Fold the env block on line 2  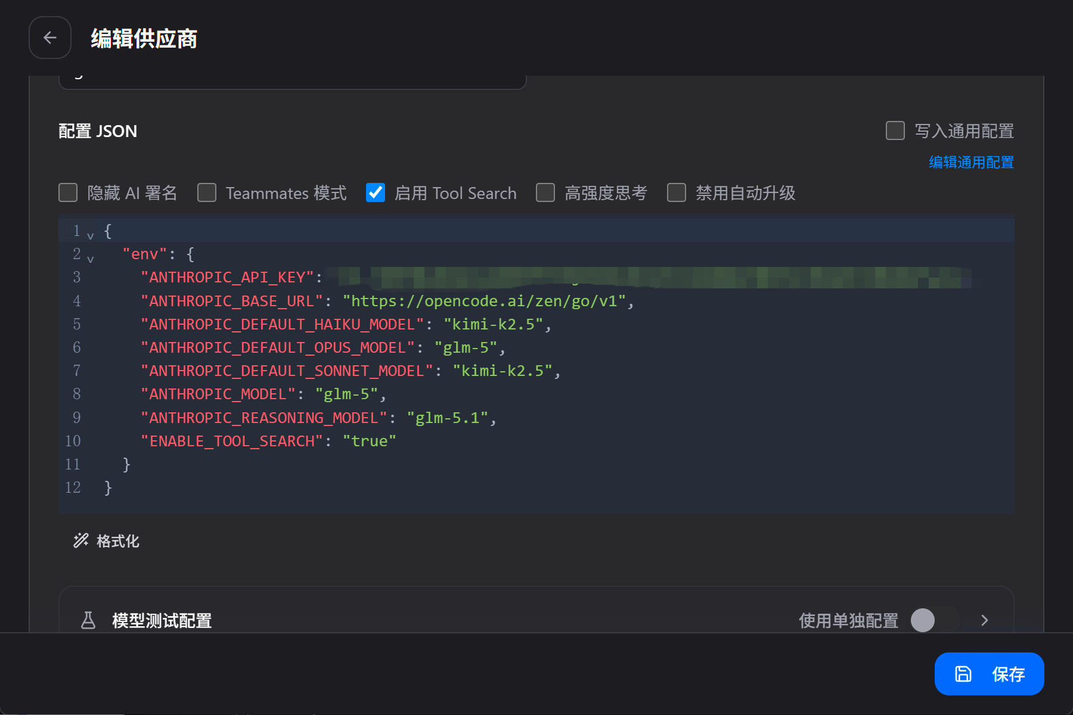[x=91, y=259]
